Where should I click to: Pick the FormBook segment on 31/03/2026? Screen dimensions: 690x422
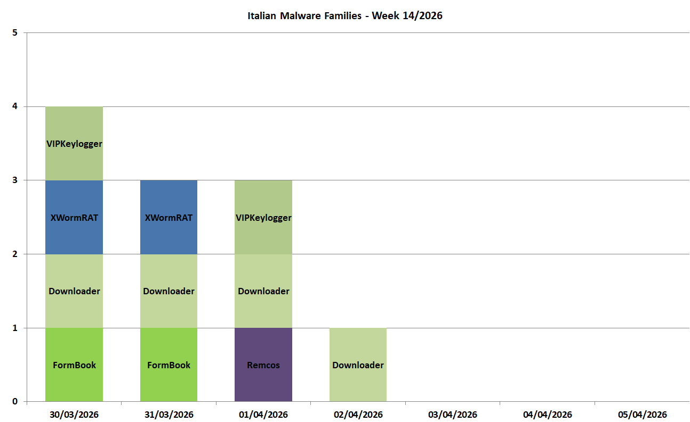tap(169, 365)
